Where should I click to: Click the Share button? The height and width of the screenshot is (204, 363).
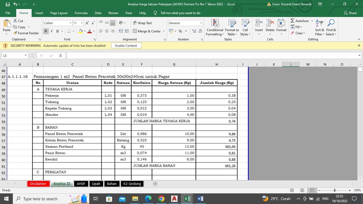point(350,13)
